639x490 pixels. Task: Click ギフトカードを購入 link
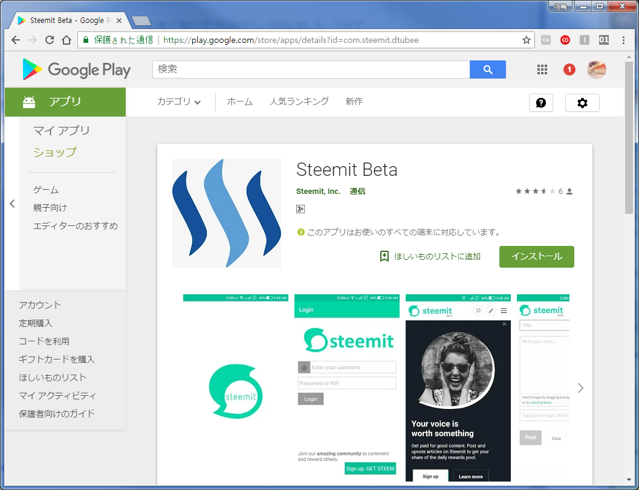pyautogui.click(x=57, y=359)
